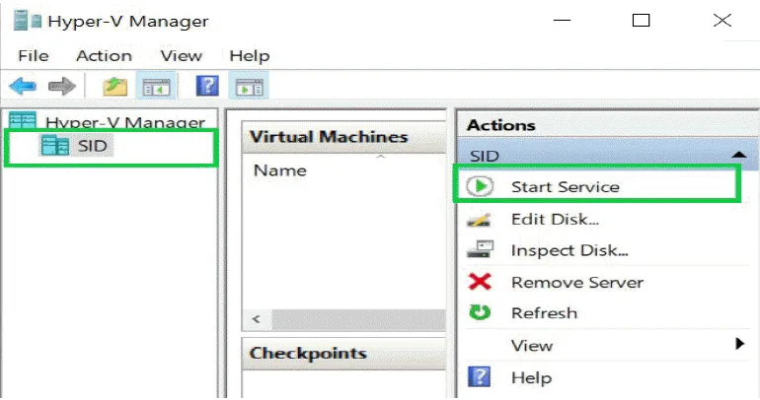Choose Edit Disk... in Actions pane

pos(555,219)
